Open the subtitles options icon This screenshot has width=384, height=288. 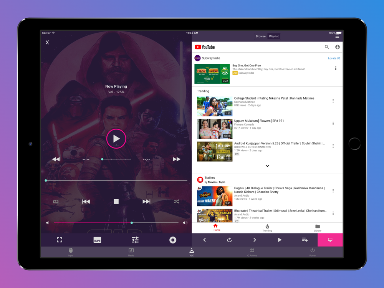point(97,240)
